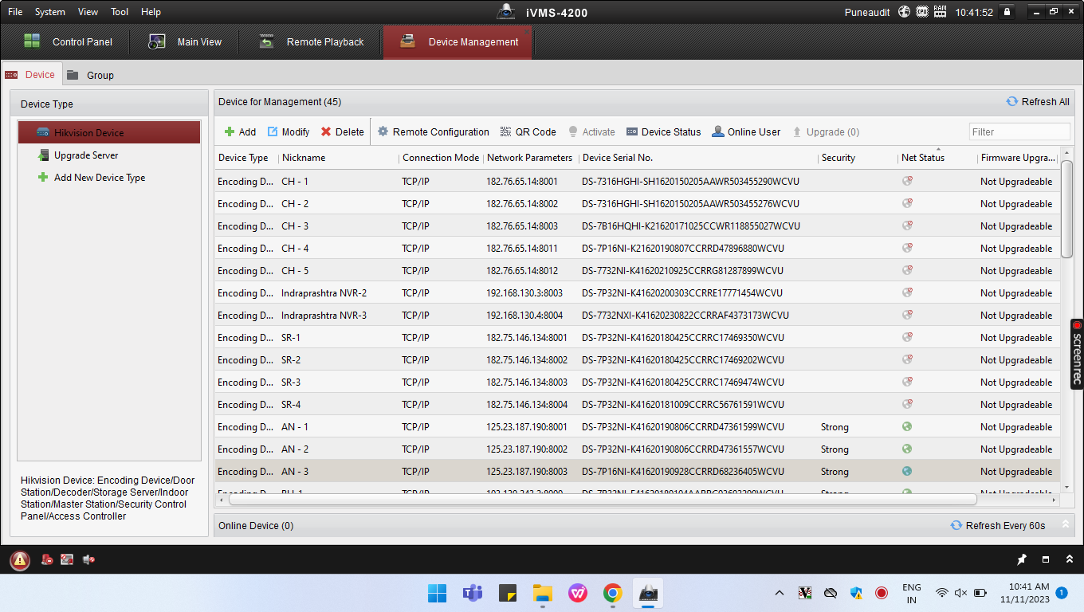Viewport: 1084px width, 612px height.
Task: Select the Indraprashtra NVR-2 device row
Action: (x=637, y=293)
